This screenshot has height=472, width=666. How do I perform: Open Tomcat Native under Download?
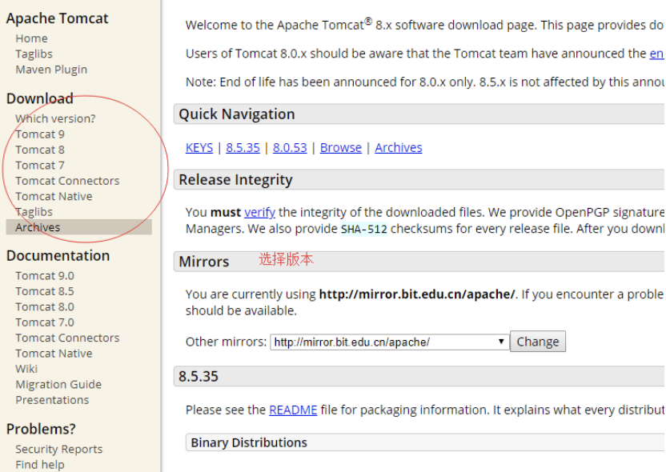54,197
